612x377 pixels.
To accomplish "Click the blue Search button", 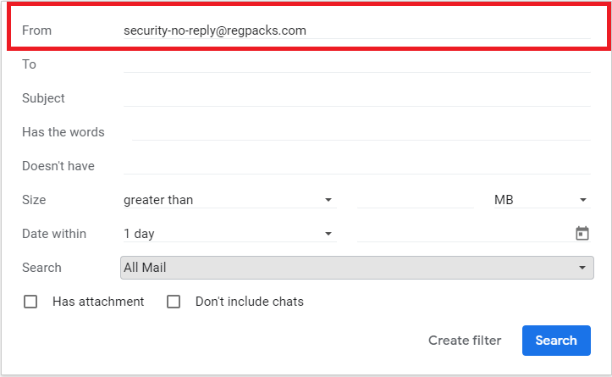I will pos(556,341).
